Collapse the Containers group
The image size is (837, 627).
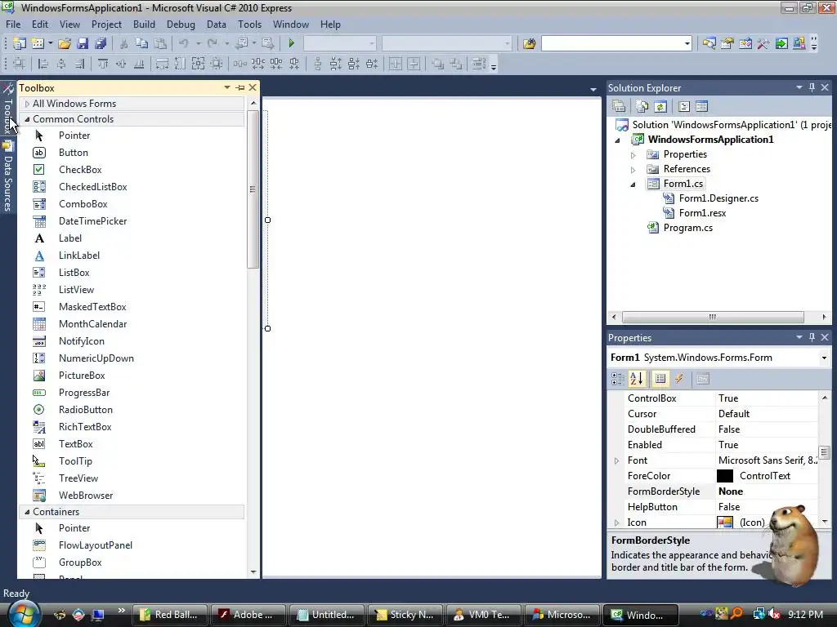pos(27,512)
